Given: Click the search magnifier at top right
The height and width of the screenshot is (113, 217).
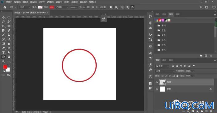Looking at the screenshot, I should (201, 7).
